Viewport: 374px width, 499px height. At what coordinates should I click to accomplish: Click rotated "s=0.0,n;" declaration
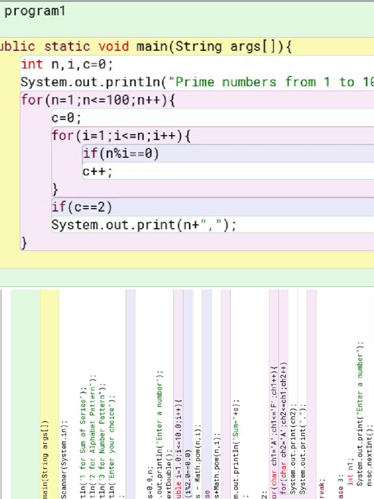[x=150, y=482]
